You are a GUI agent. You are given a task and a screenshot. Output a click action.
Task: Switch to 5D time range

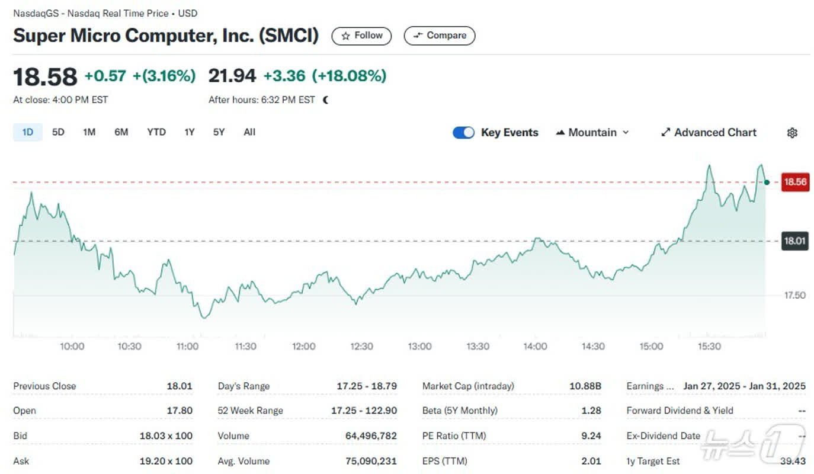coord(58,132)
